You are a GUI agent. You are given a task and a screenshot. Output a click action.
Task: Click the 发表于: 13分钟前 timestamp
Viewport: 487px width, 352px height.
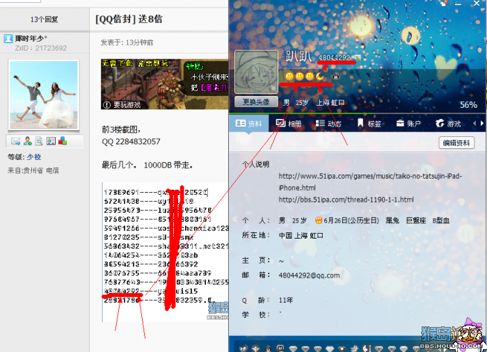(x=127, y=42)
